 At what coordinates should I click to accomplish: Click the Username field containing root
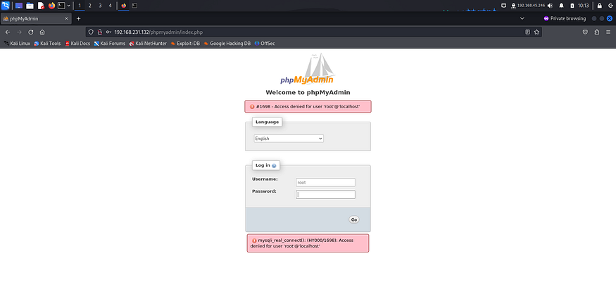325,182
